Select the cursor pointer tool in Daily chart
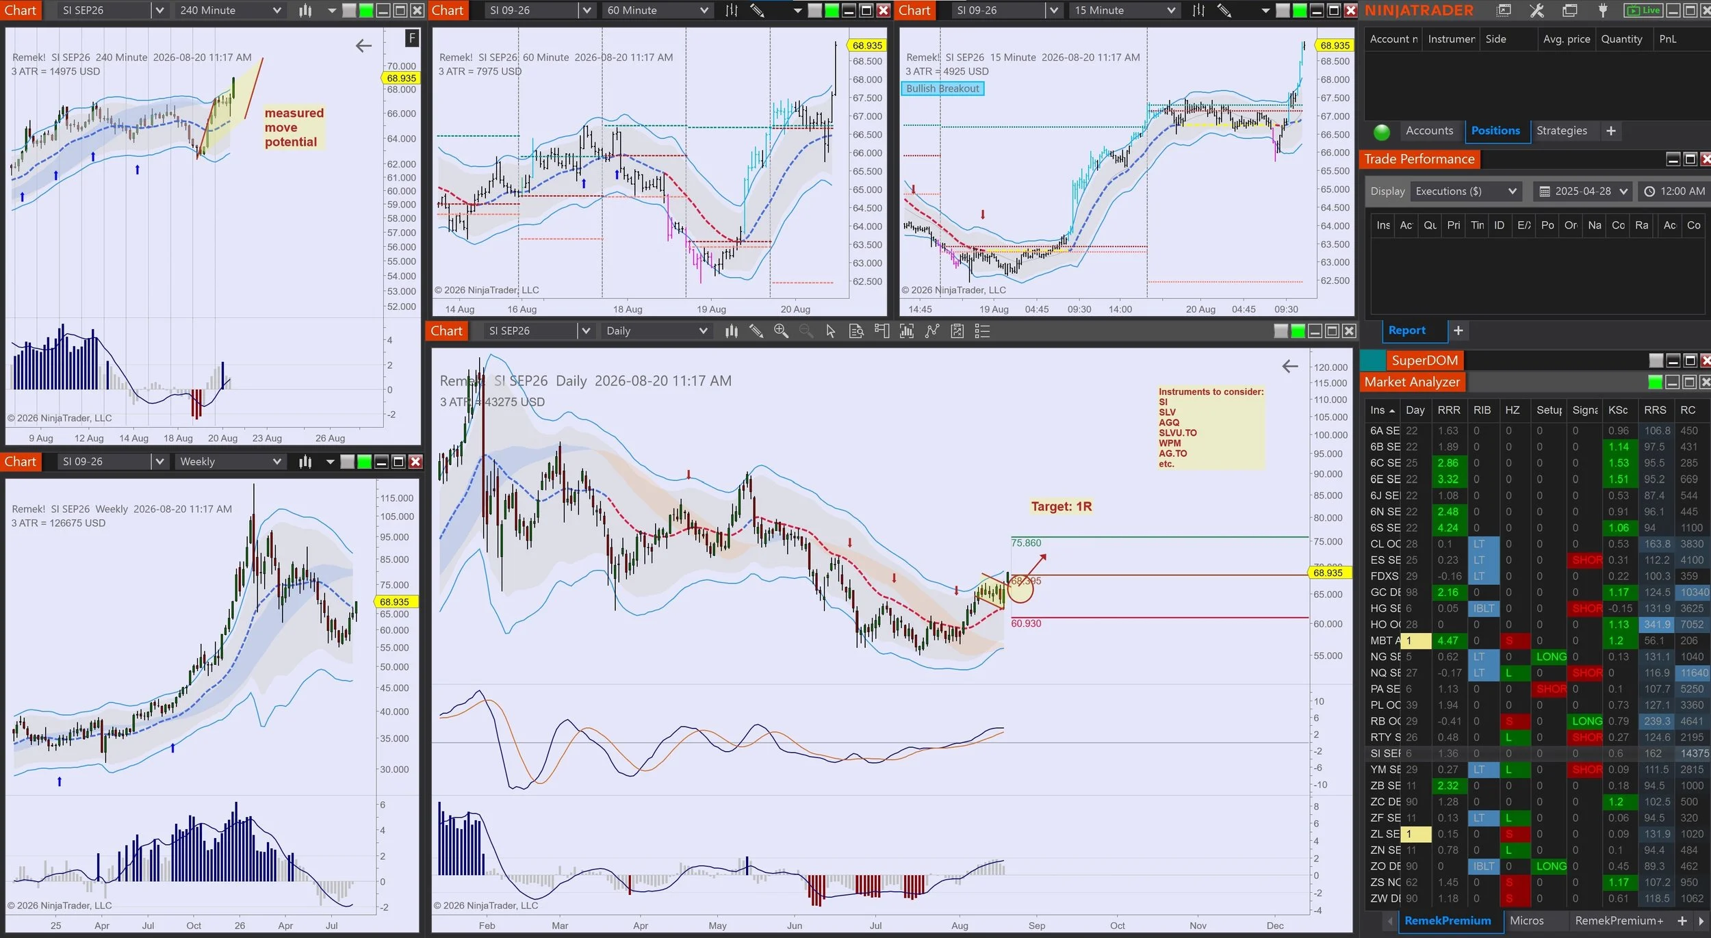The width and height of the screenshot is (1711, 938). pyautogui.click(x=831, y=331)
